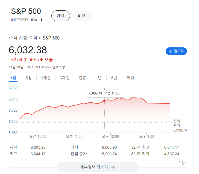The height and width of the screenshot is (174, 199).
Task: Switch chart to 최대 range
Action: click(x=130, y=78)
